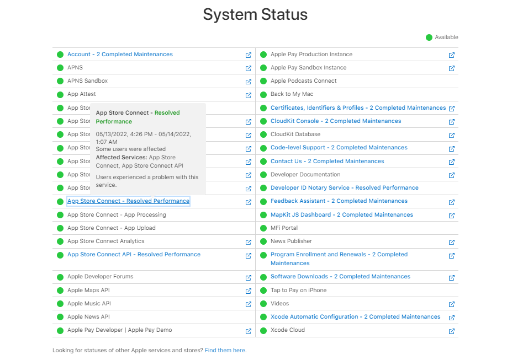Image resolution: width=523 pixels, height=355 pixels.
Task: Click external link icon next to CloudKit Database
Action: [452, 135]
